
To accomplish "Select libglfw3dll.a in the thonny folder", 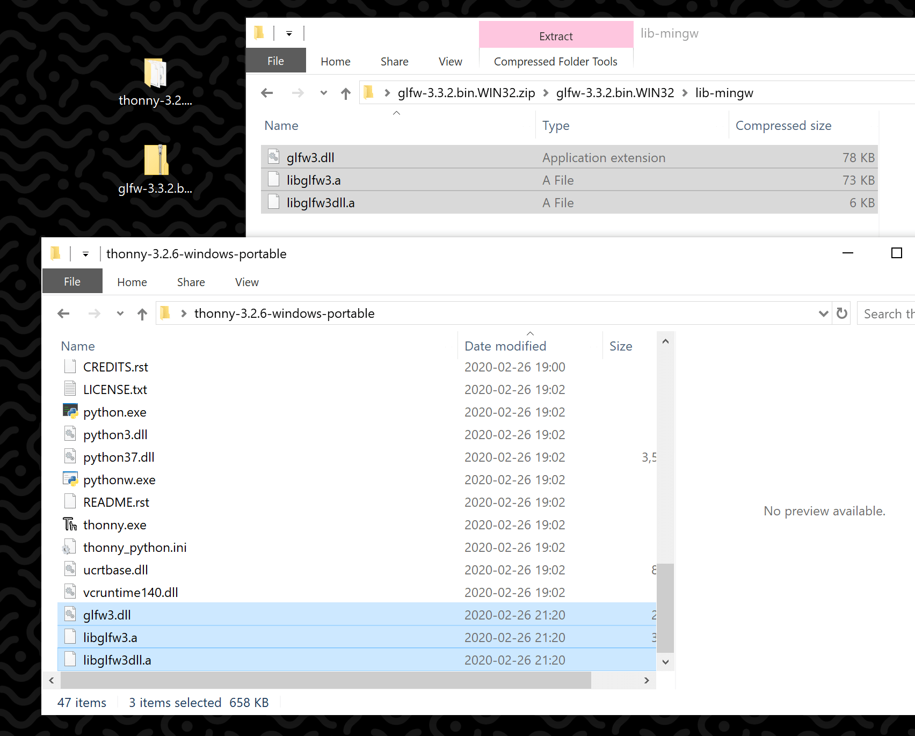I will tap(357, 660).
